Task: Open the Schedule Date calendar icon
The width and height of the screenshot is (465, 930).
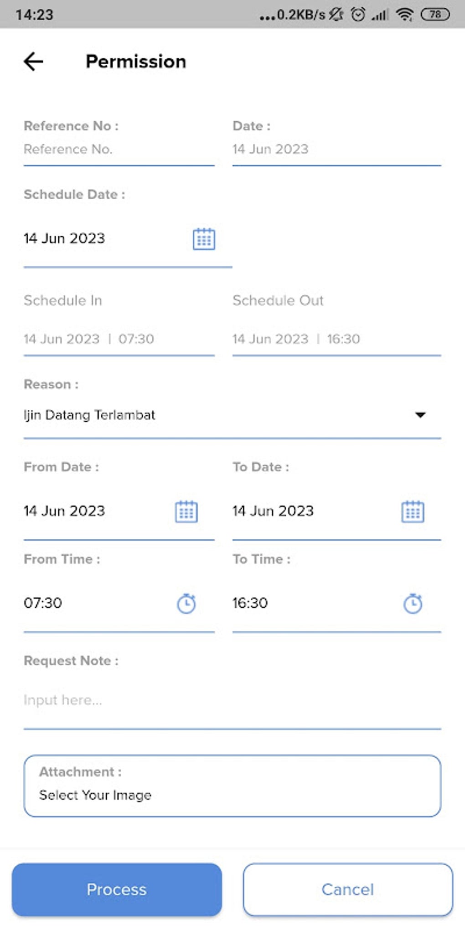Action: click(204, 239)
